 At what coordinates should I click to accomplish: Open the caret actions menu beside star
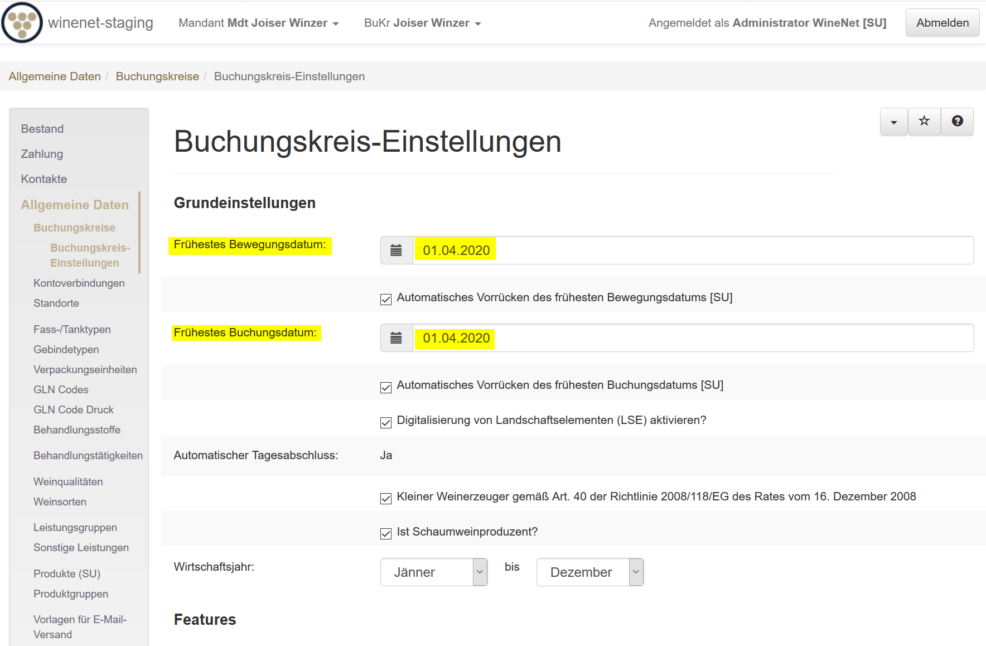[x=893, y=122]
